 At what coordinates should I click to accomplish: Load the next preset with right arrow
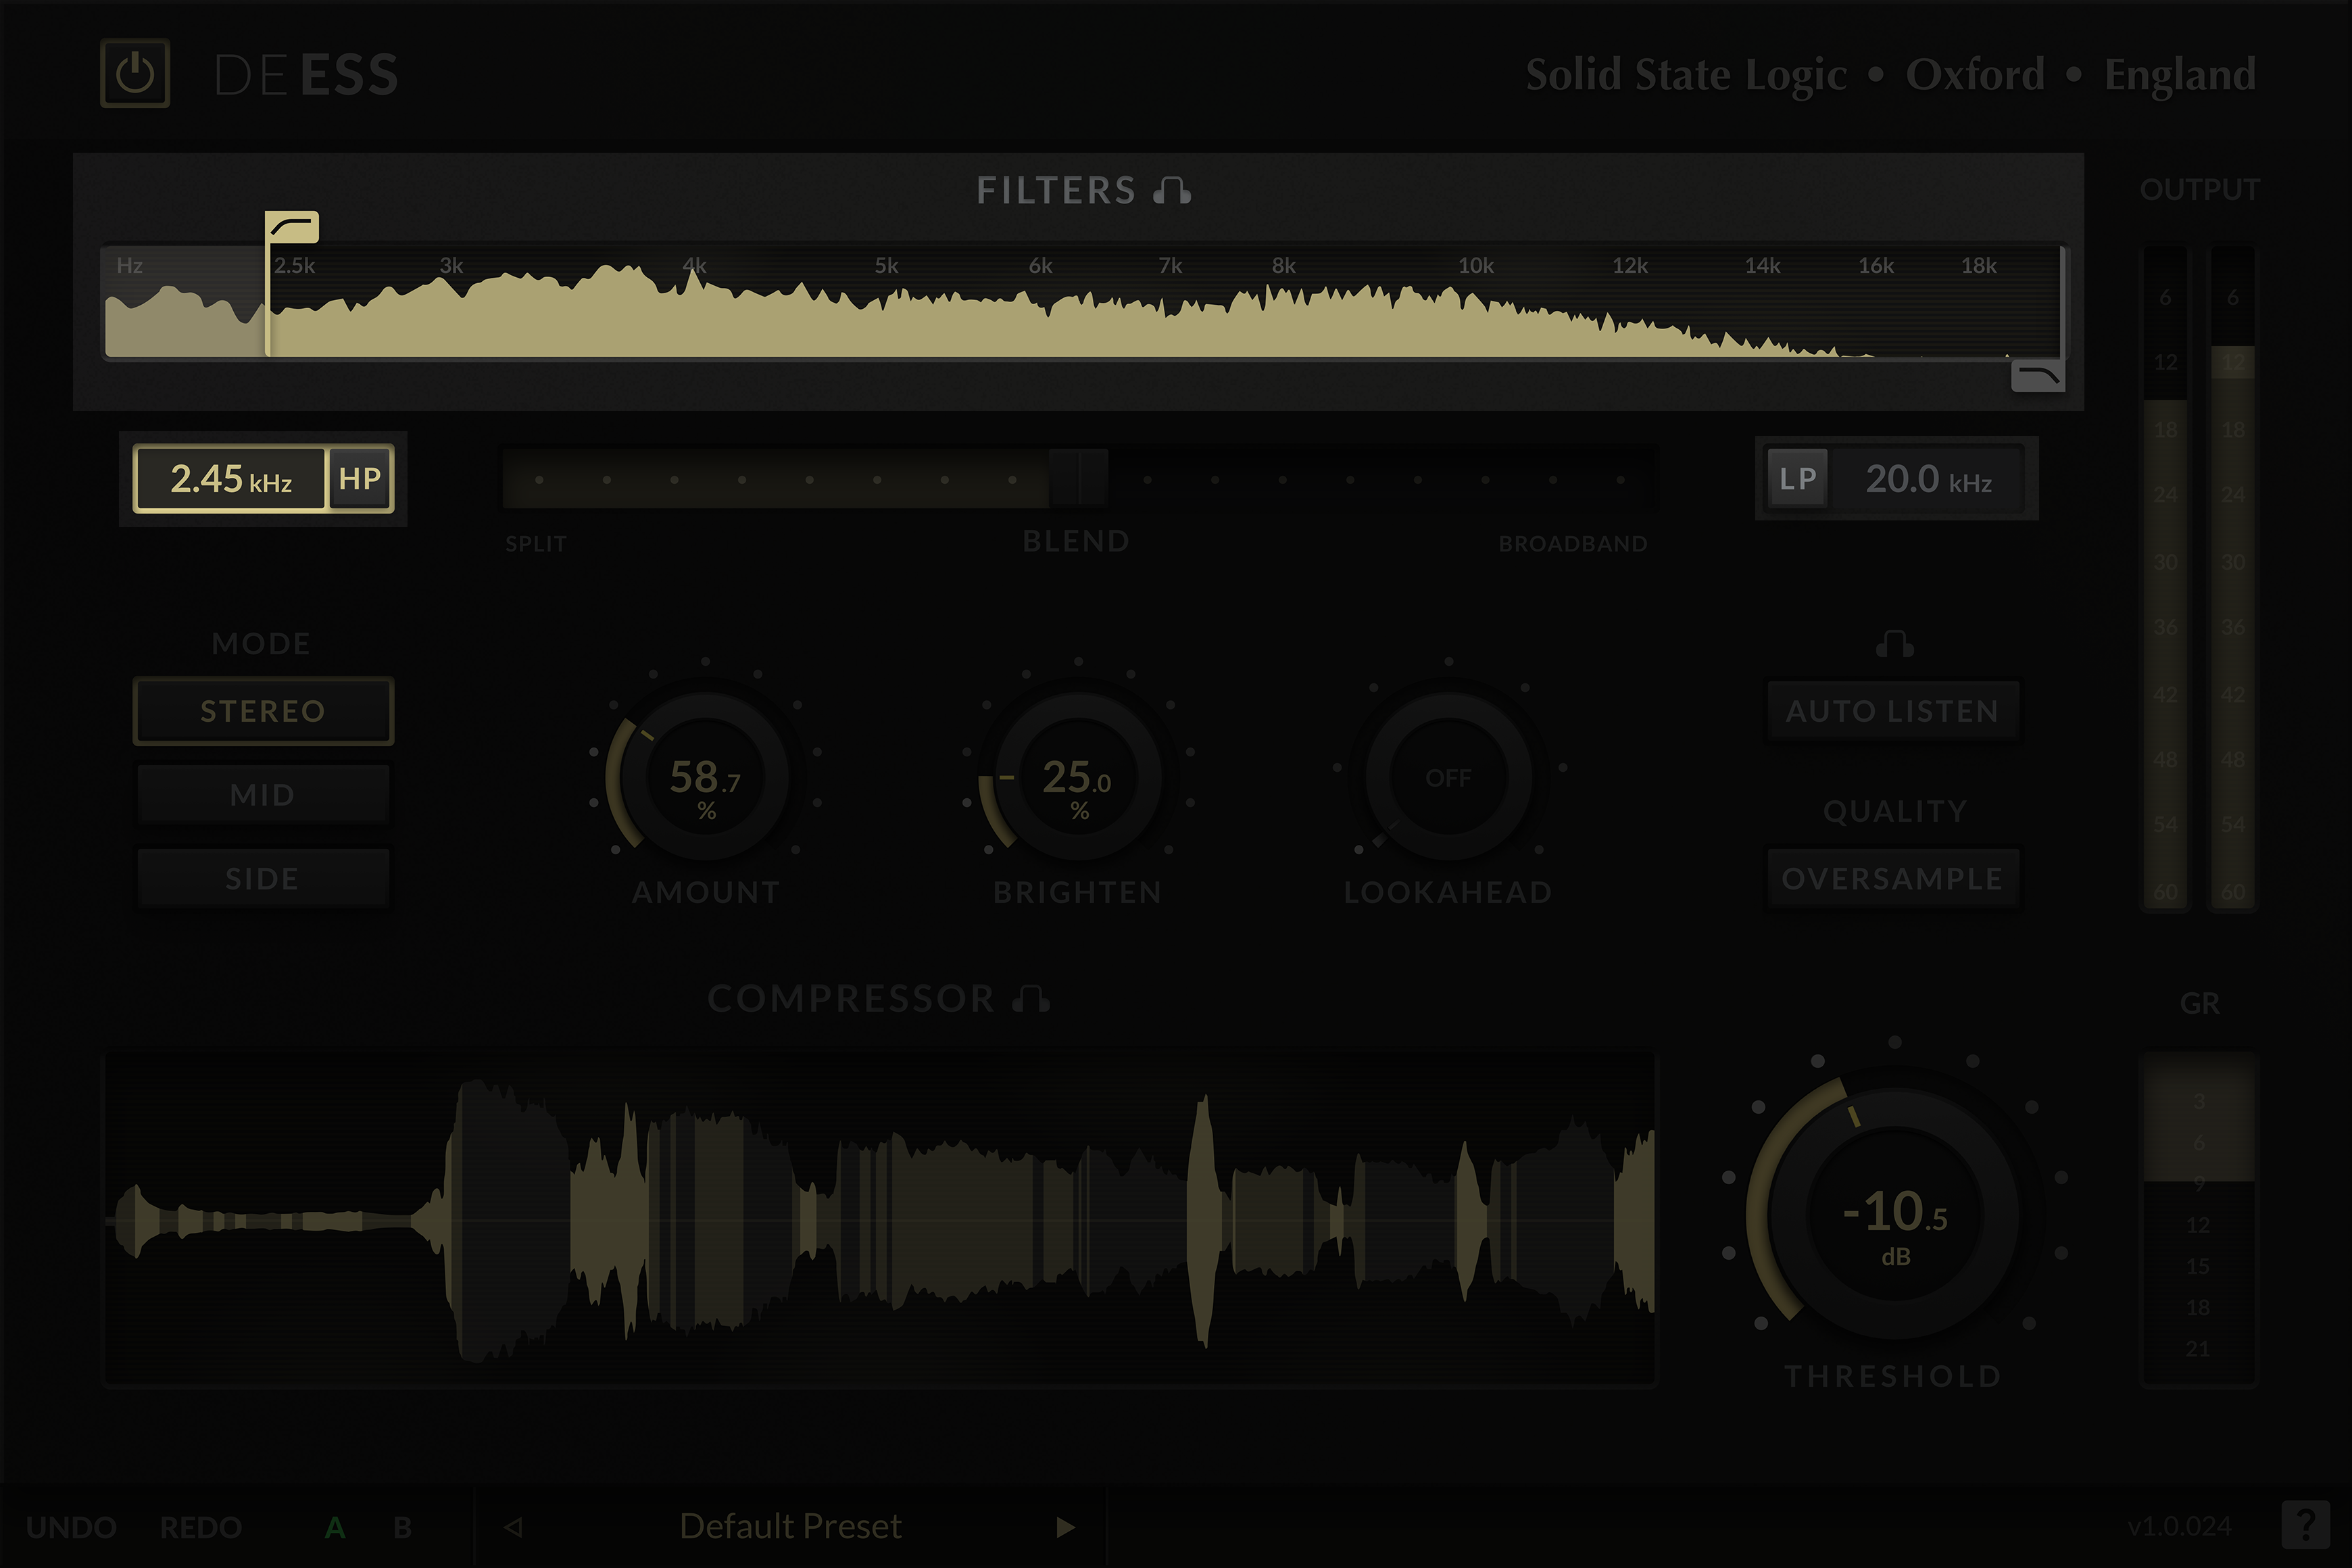[1065, 1527]
